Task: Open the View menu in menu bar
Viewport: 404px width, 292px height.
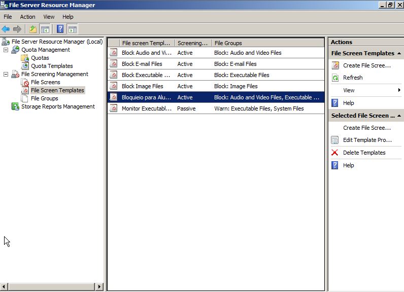Action: [49, 17]
